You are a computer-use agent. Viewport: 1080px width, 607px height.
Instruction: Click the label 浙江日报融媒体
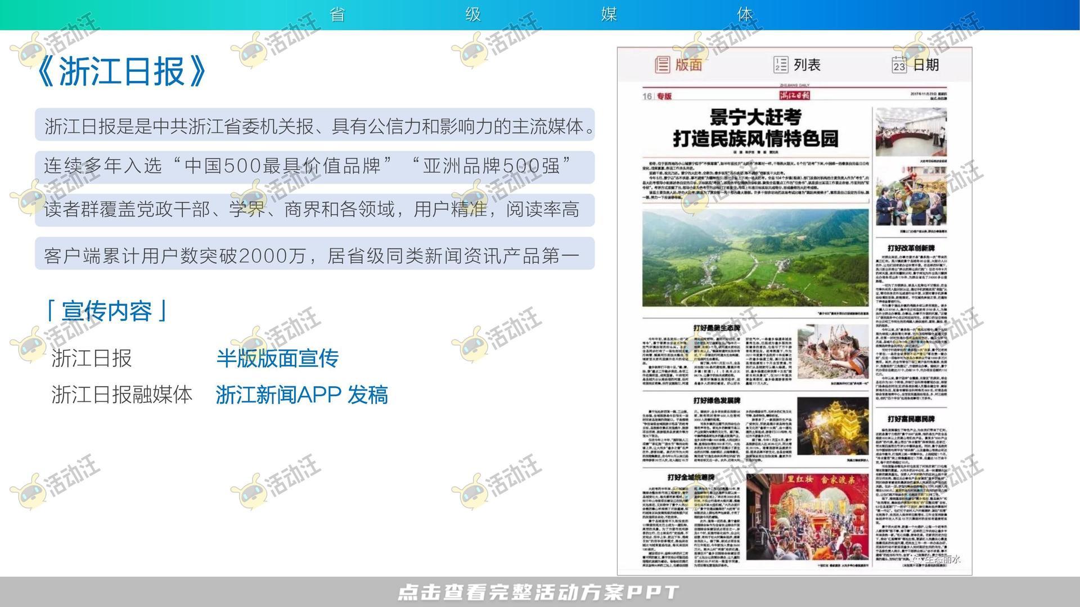(122, 395)
